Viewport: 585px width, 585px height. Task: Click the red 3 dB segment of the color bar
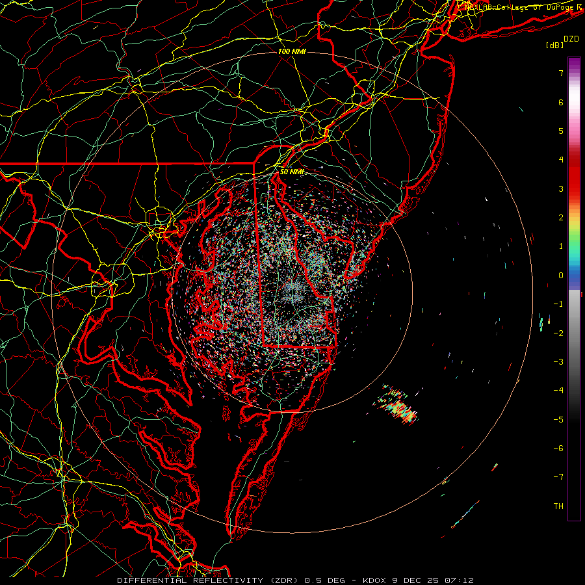pos(574,183)
